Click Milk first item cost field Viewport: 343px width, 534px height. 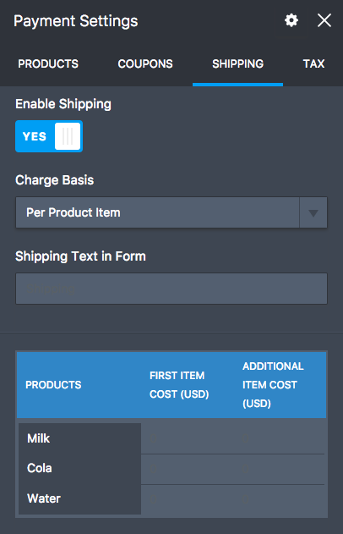click(188, 438)
